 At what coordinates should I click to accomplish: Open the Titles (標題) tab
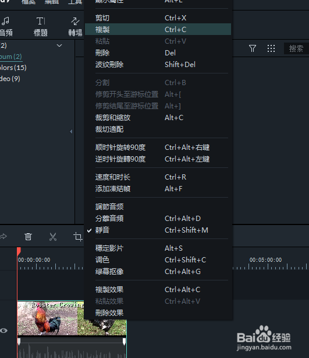41,26
